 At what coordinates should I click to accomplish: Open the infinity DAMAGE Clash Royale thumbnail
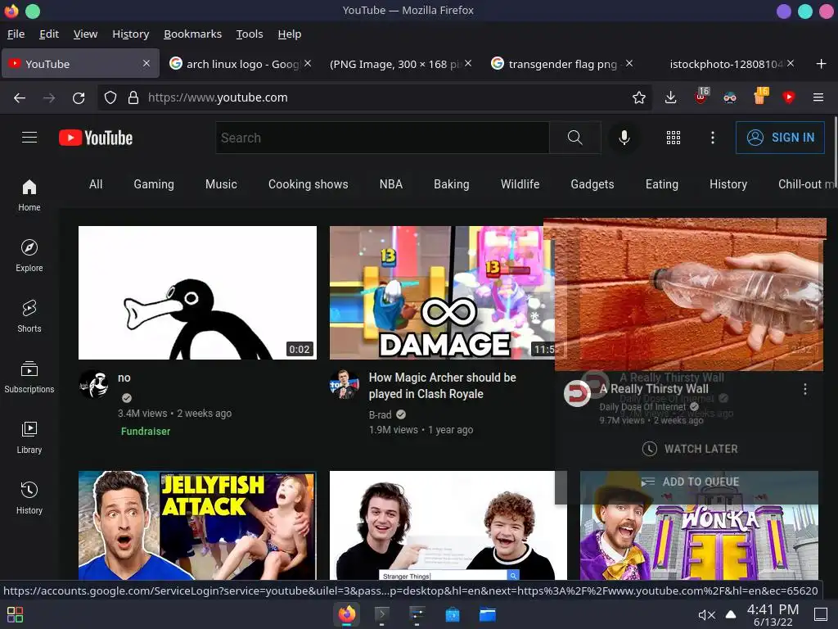coord(442,292)
